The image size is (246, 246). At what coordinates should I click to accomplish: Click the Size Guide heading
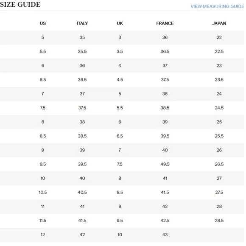pyautogui.click(x=20, y=4)
